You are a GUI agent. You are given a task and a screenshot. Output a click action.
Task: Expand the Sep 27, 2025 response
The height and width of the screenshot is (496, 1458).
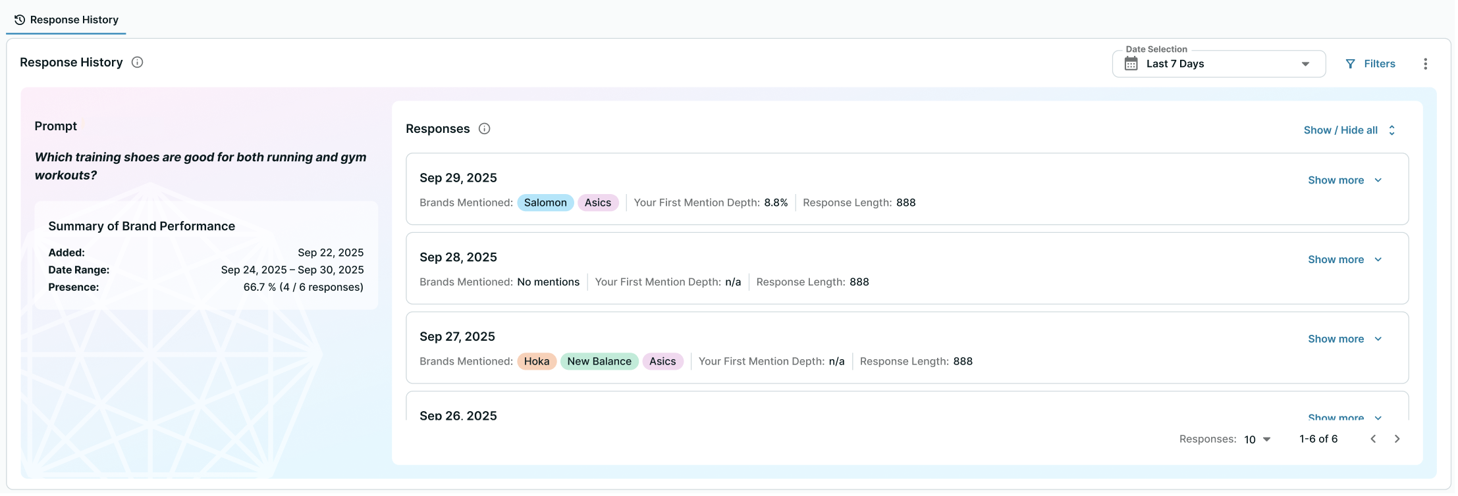click(x=1344, y=339)
